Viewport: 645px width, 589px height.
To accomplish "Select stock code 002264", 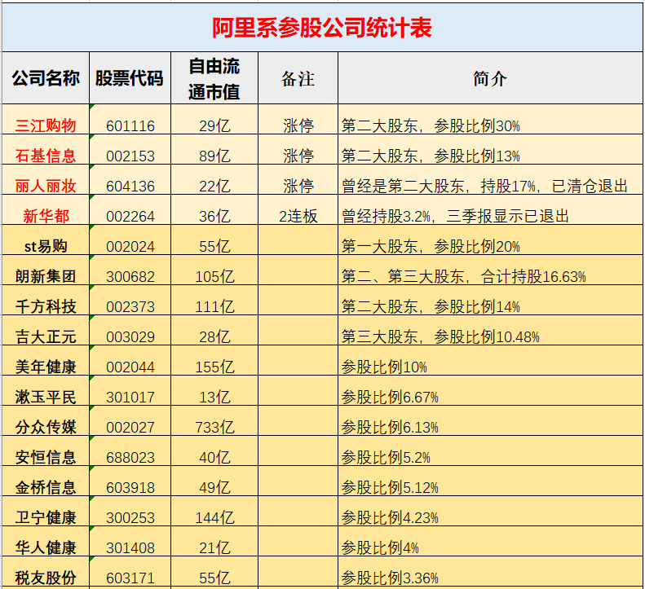I will point(130,209).
